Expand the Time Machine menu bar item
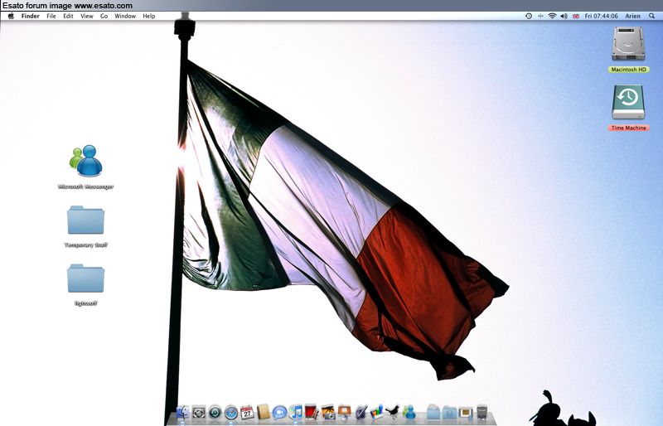The image size is (663, 426). click(x=529, y=16)
